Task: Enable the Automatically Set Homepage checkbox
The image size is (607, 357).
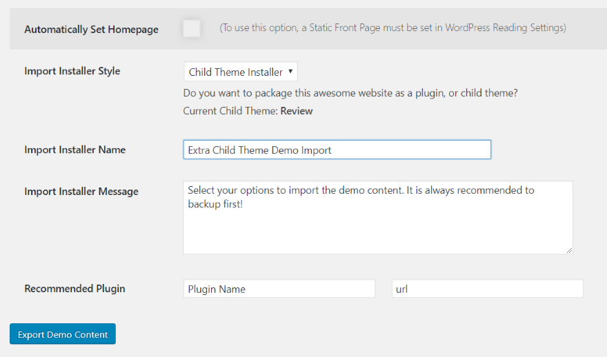Action: (x=192, y=29)
